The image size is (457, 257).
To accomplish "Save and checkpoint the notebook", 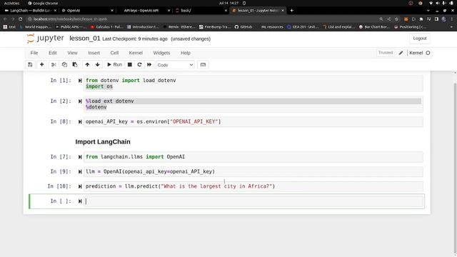I will tap(30, 65).
